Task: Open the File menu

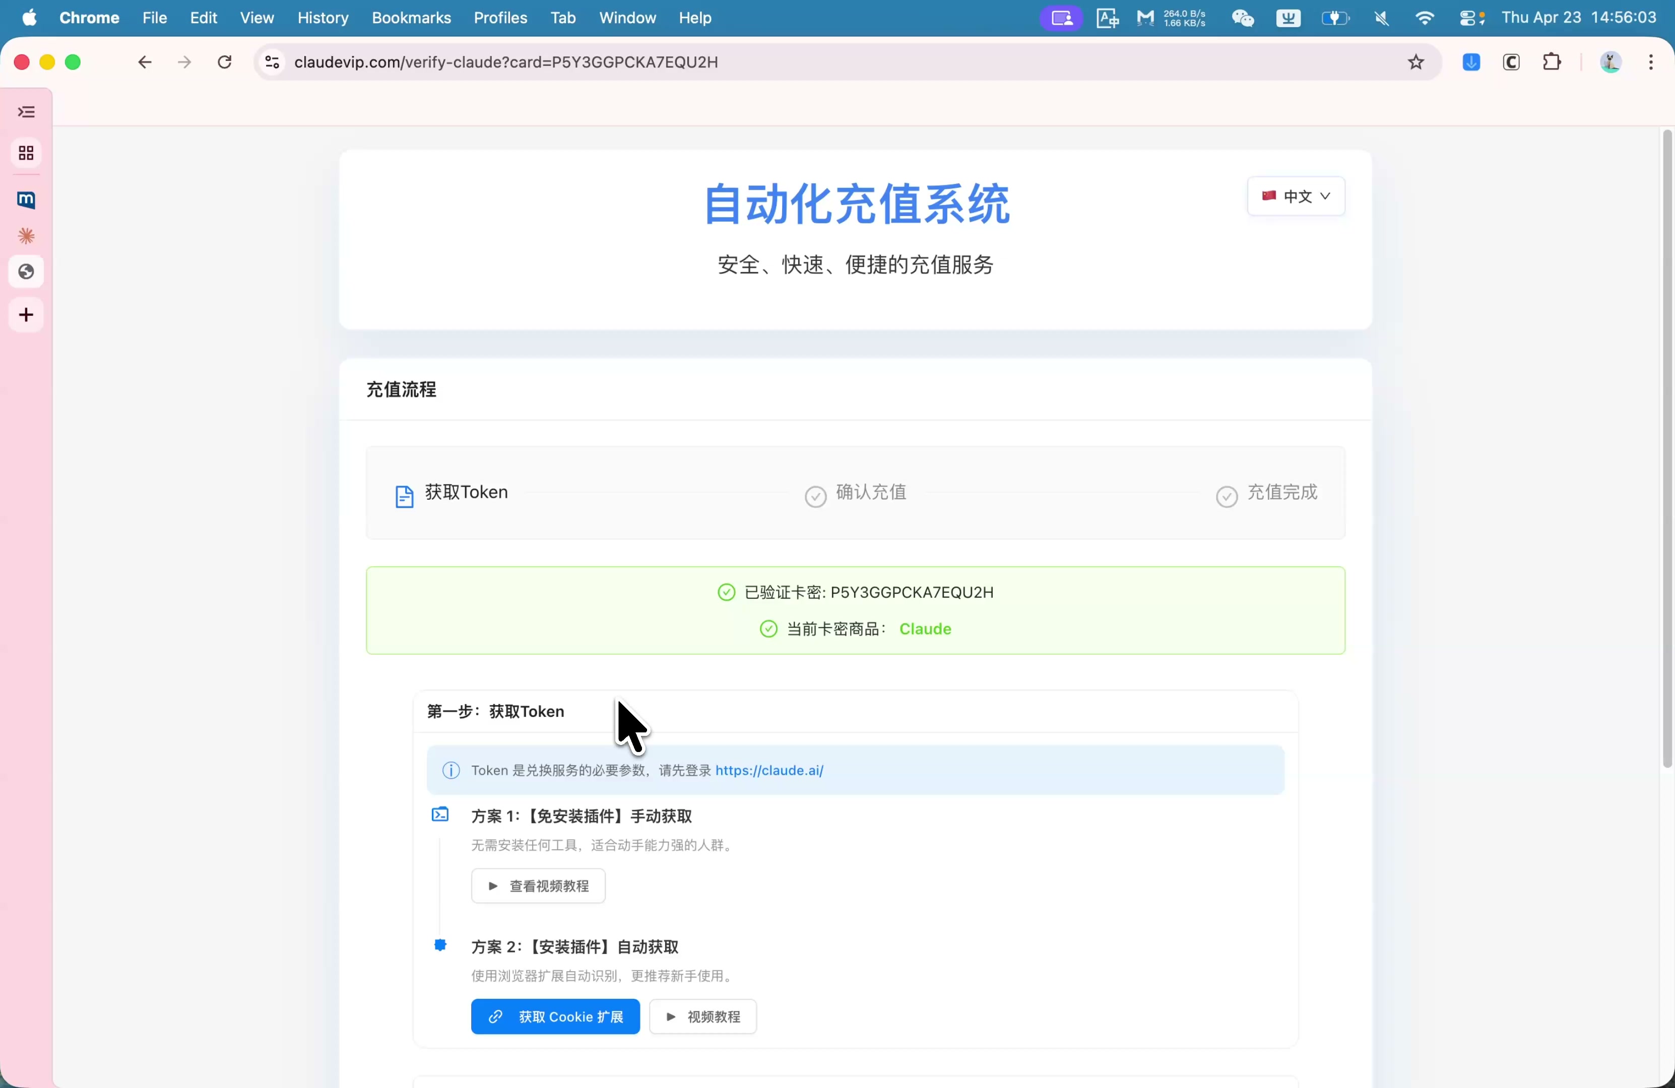Action: (x=155, y=18)
